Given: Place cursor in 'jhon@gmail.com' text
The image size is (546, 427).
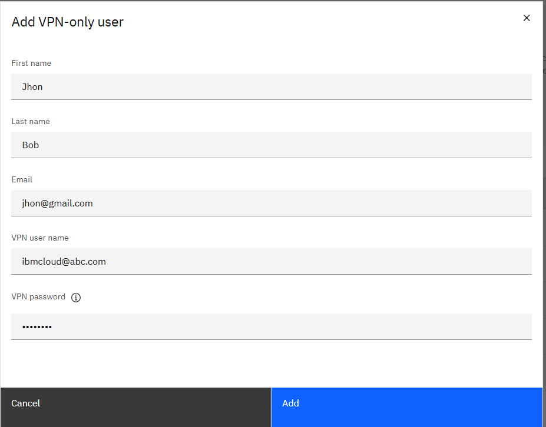Looking at the screenshot, I should point(58,204).
